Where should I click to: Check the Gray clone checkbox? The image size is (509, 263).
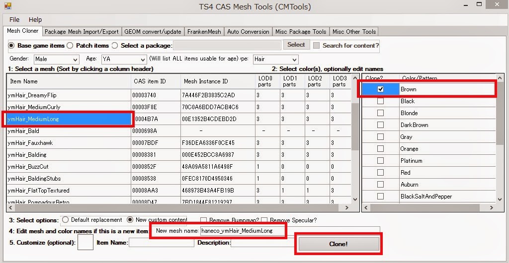point(380,136)
